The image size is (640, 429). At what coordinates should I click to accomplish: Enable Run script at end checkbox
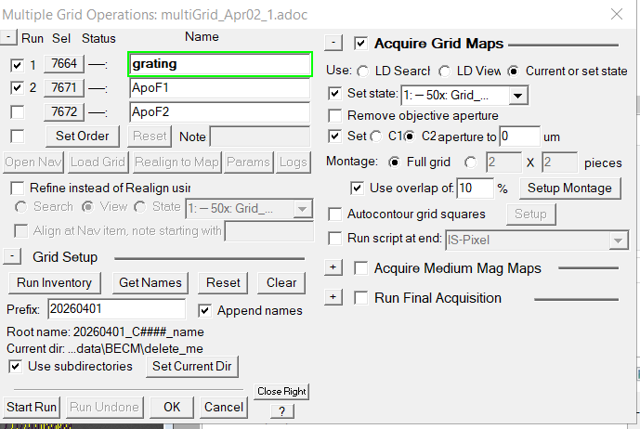334,239
